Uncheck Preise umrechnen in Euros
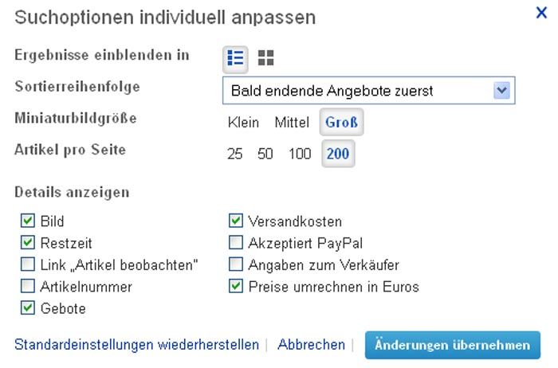 click(x=236, y=286)
